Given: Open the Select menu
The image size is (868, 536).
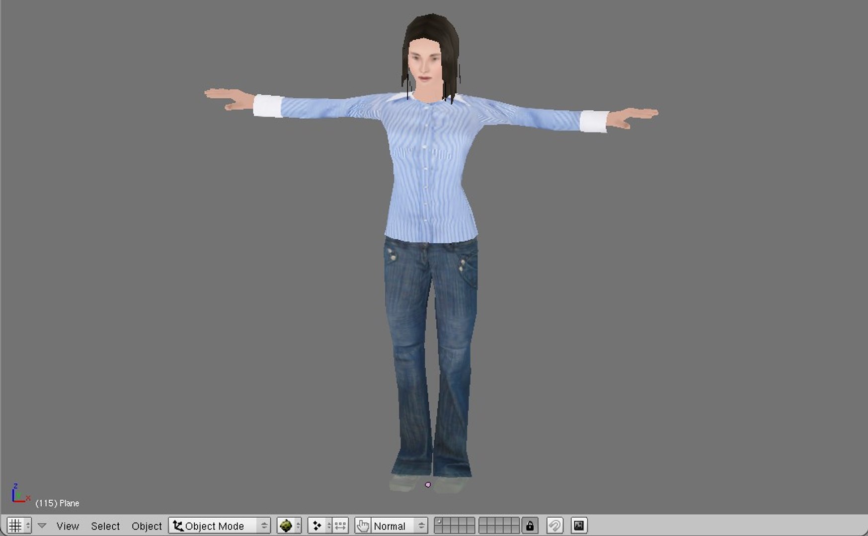Looking at the screenshot, I should [x=105, y=526].
